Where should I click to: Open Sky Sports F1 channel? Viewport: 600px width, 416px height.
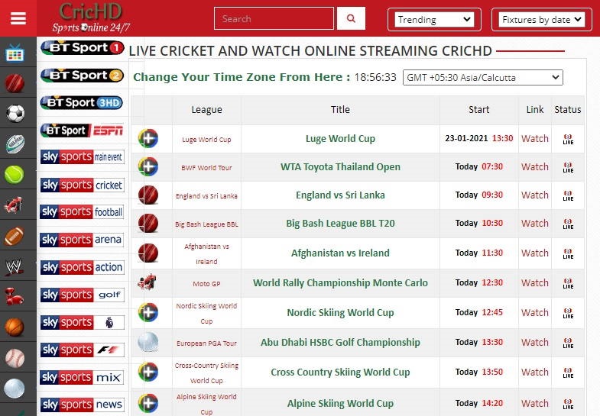(83, 350)
